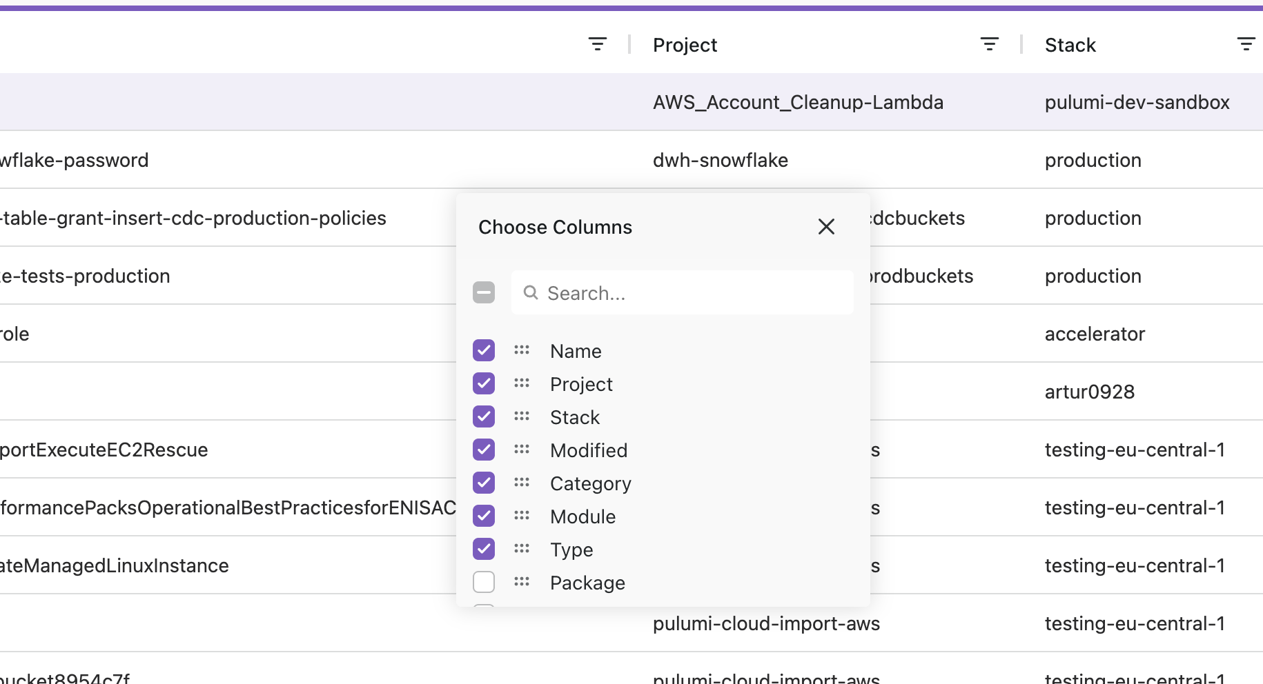Grab the drag handle for Module
The height and width of the screenshot is (684, 1263).
tap(522, 516)
